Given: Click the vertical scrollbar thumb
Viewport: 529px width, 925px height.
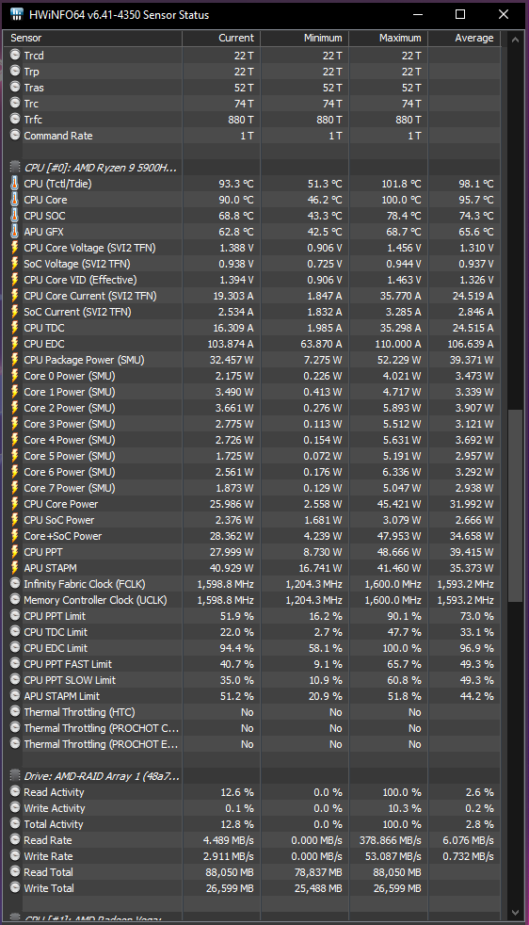Looking at the screenshot, I should (516, 506).
